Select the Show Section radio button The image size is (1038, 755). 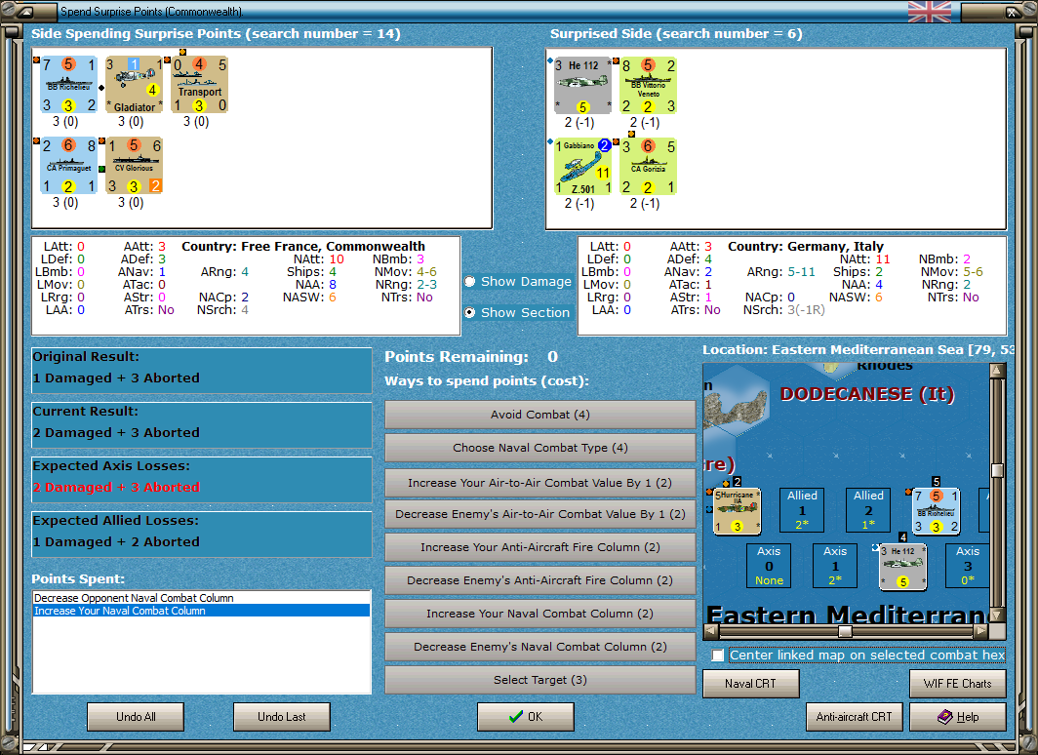pyautogui.click(x=470, y=312)
